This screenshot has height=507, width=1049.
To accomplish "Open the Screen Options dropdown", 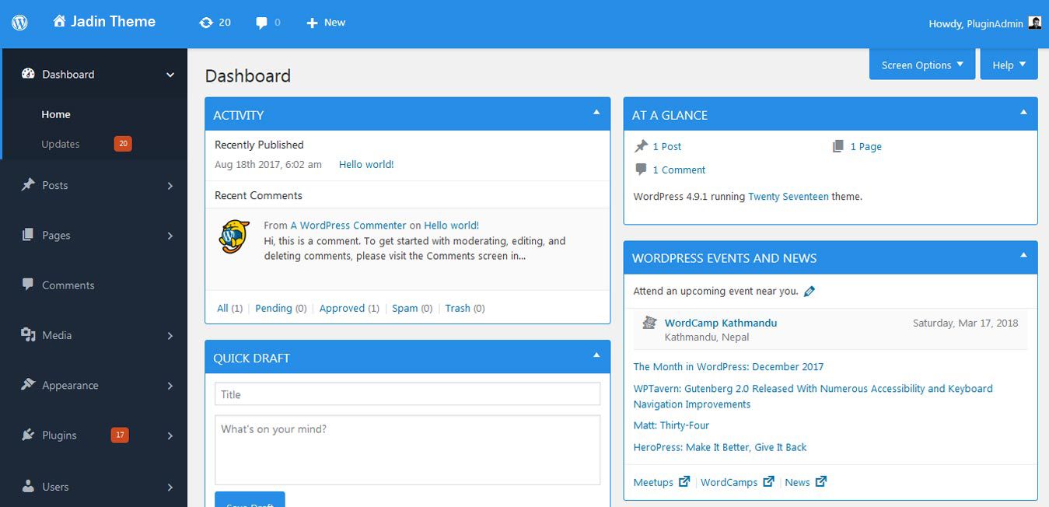I will click(x=922, y=65).
